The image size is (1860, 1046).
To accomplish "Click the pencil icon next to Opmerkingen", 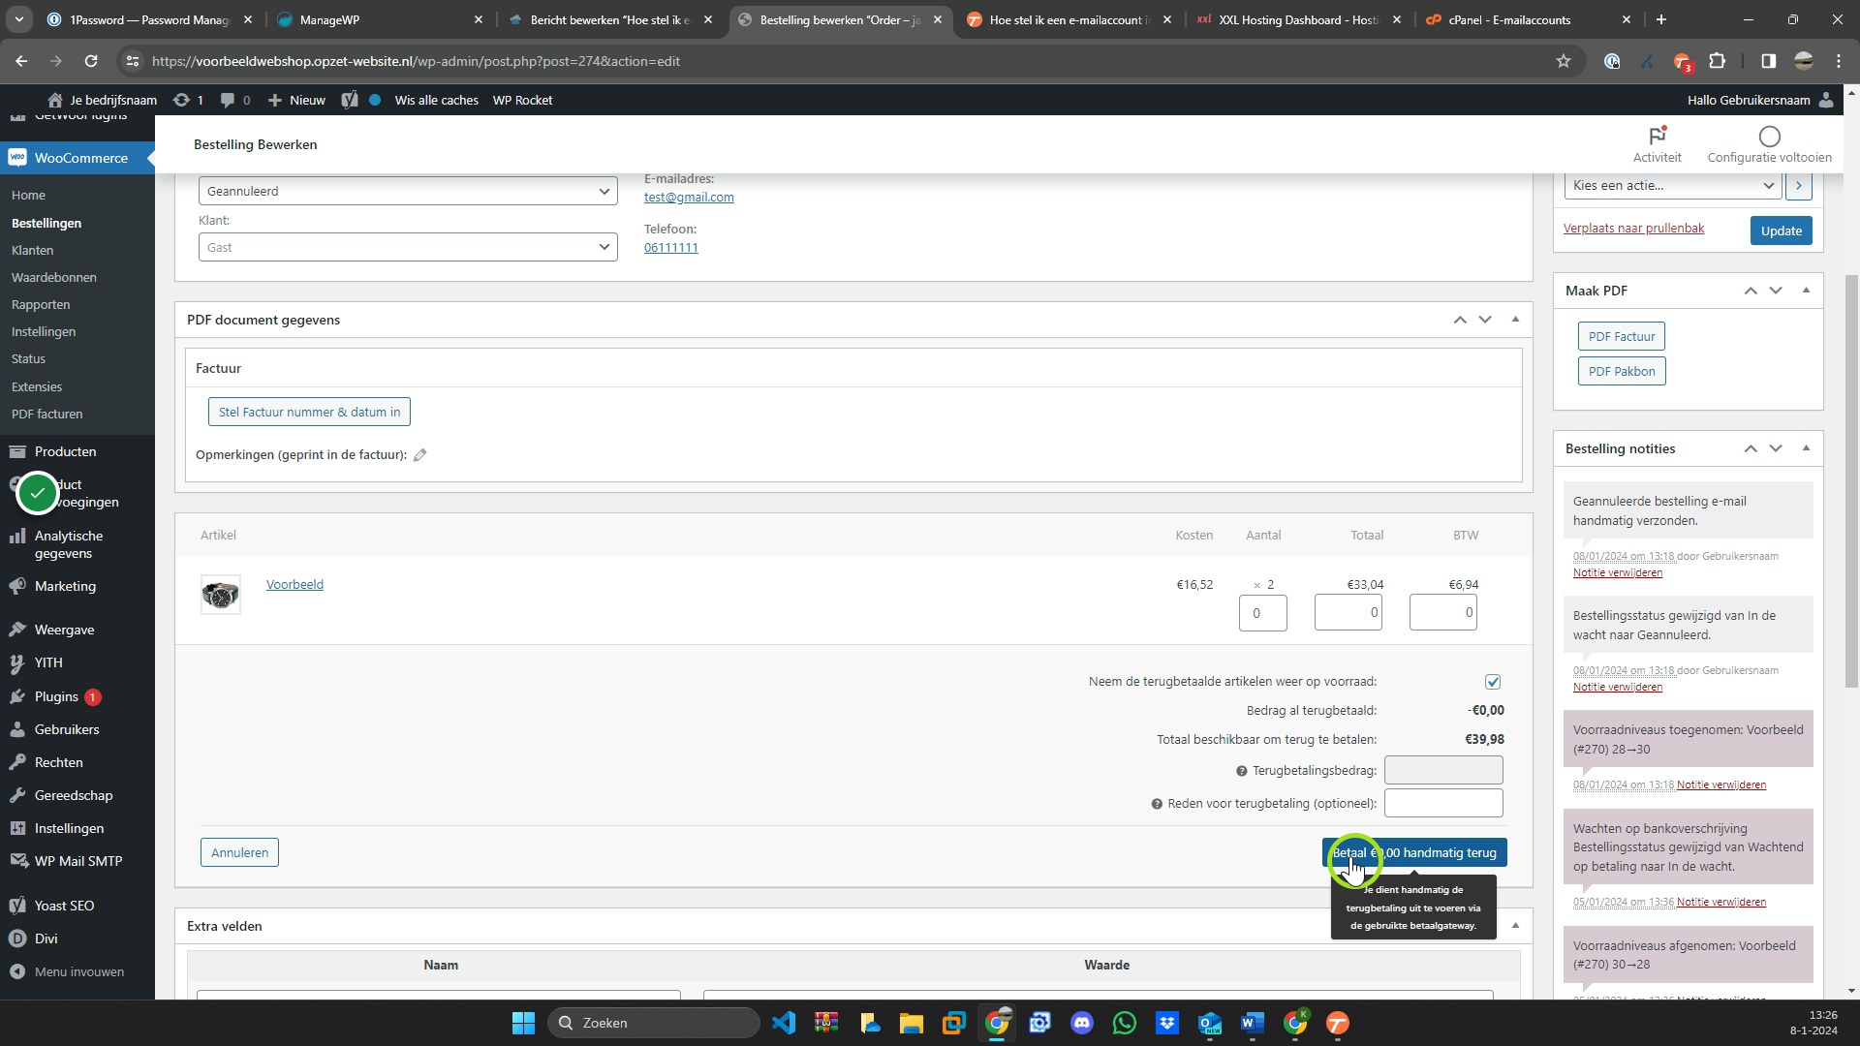I will click(419, 455).
